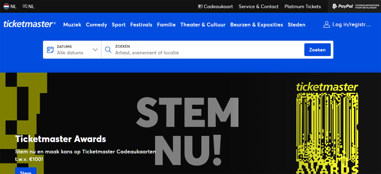Open the Sport menu
Viewport: 381px width, 174px height.
tap(119, 25)
